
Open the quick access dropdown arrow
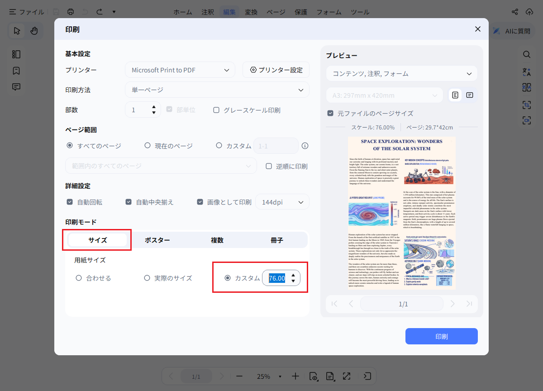pos(114,12)
